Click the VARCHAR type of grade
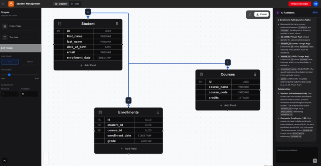This screenshot has width=321, height=166. click(146, 141)
